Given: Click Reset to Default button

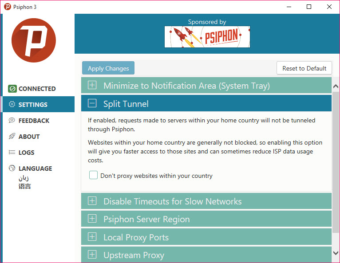Looking at the screenshot, I should 304,68.
